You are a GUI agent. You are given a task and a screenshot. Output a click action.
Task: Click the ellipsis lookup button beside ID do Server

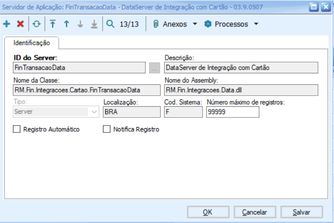(x=154, y=68)
